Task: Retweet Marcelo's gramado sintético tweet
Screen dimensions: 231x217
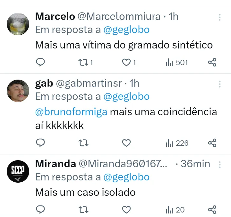Action: click(84, 62)
